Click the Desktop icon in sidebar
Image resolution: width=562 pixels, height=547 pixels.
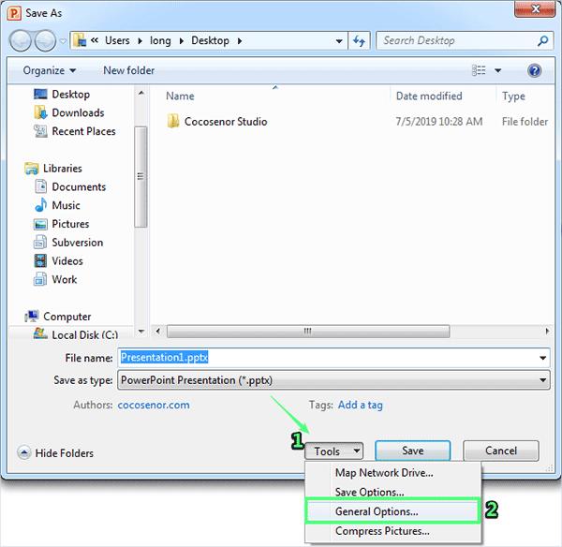[x=40, y=94]
